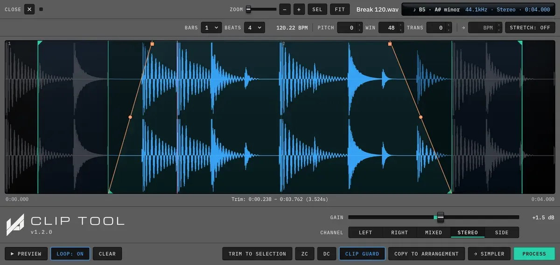
Task: Click Copy to Arrangement
Action: coord(427,254)
